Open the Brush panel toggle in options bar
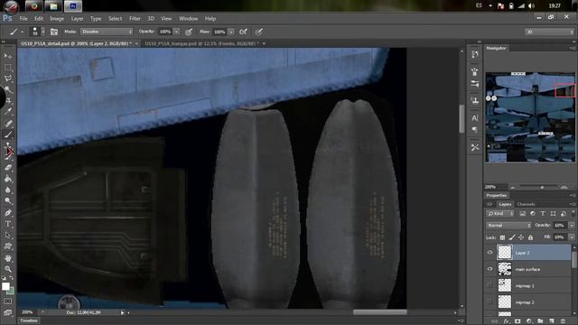The height and width of the screenshot is (325, 578). coord(54,32)
